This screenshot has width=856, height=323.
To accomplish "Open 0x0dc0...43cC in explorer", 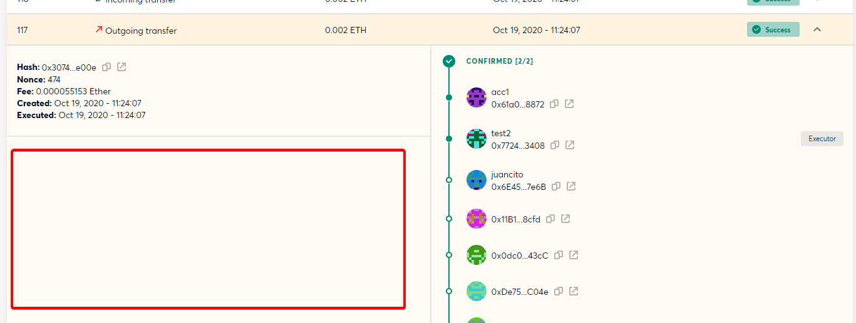I will (x=574, y=255).
